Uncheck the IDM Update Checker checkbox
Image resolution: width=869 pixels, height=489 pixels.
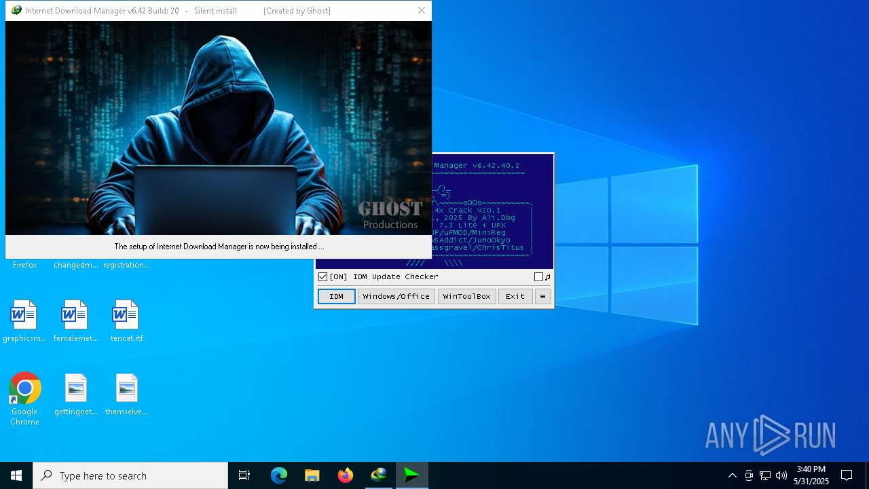pyautogui.click(x=323, y=277)
